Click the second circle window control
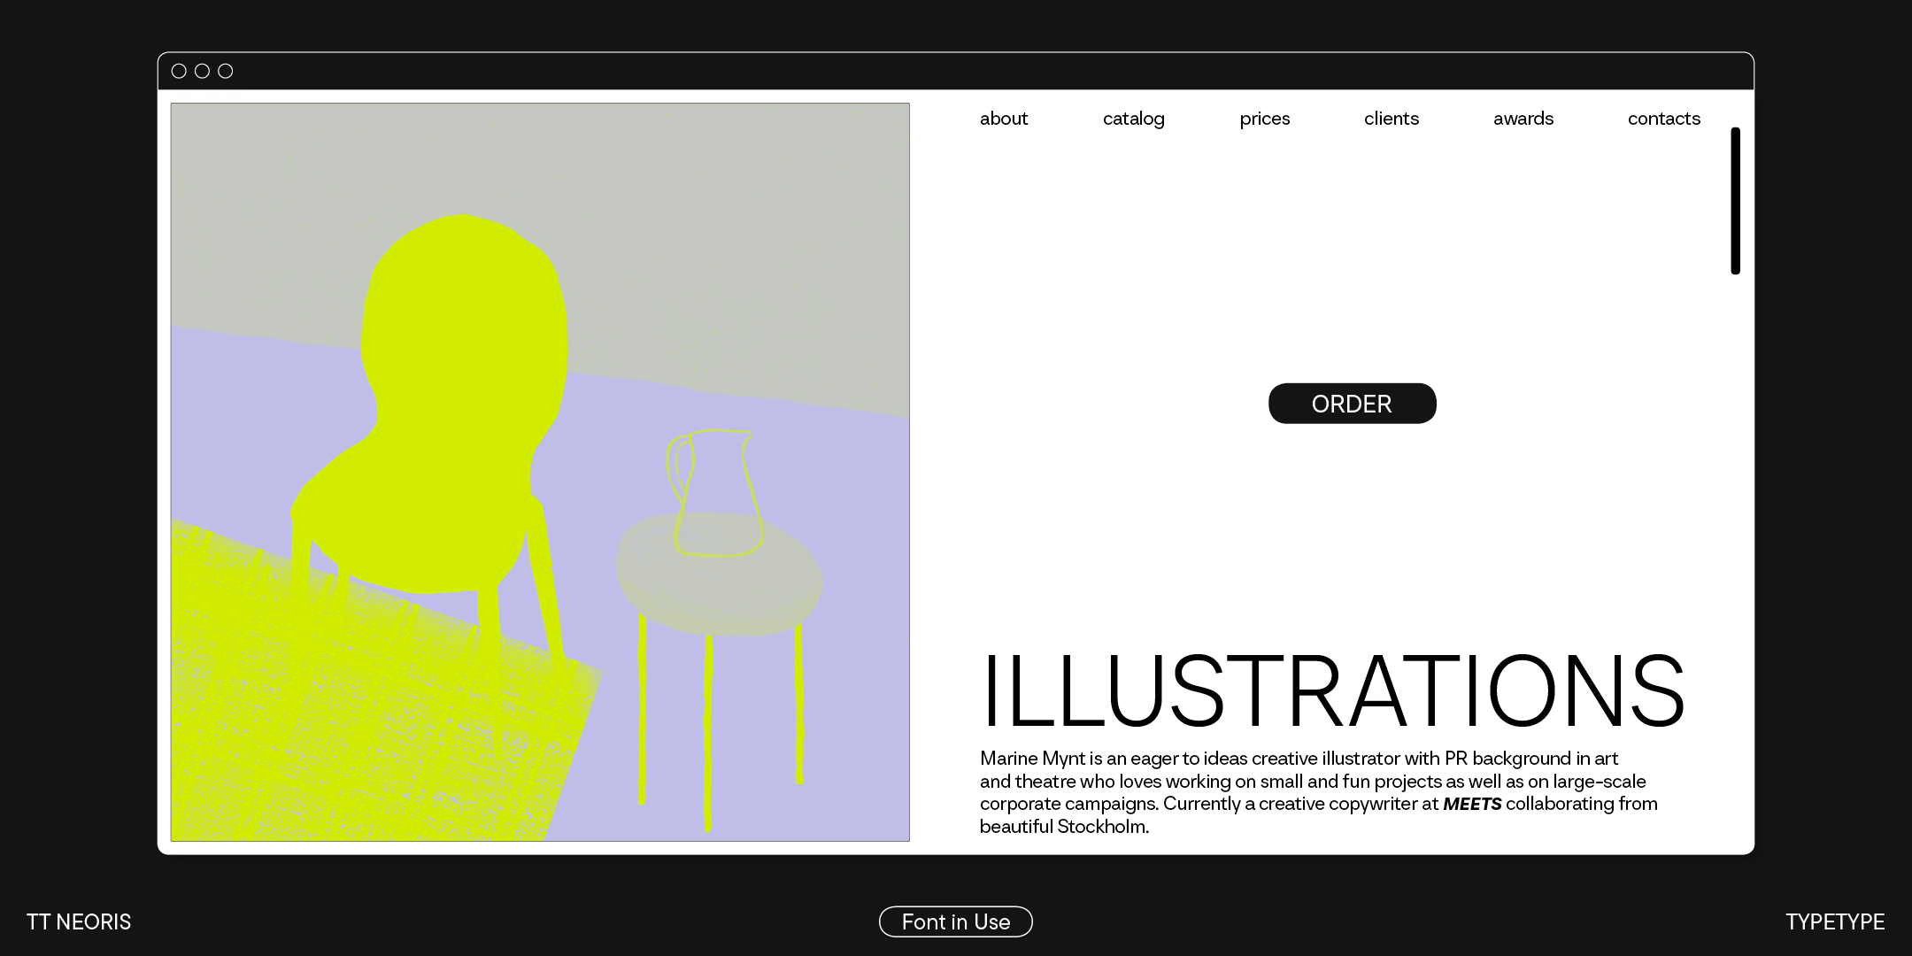Image resolution: width=1912 pixels, height=956 pixels. click(202, 71)
